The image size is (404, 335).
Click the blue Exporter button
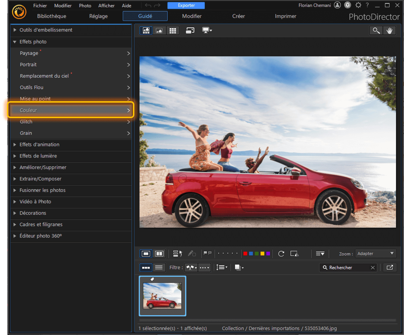186,5
